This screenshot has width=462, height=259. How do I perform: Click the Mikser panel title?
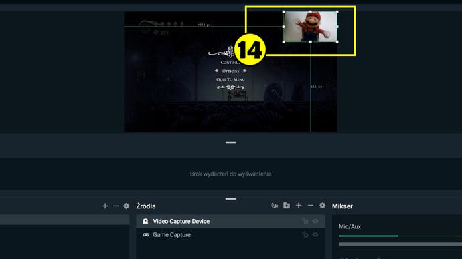coord(342,206)
